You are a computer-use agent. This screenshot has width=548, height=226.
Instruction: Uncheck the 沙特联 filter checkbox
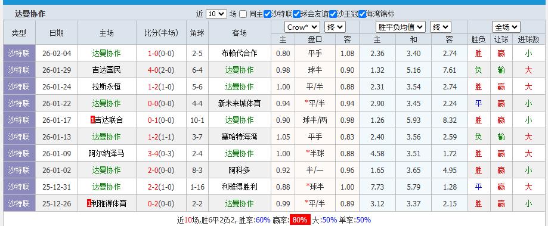coord(267,14)
